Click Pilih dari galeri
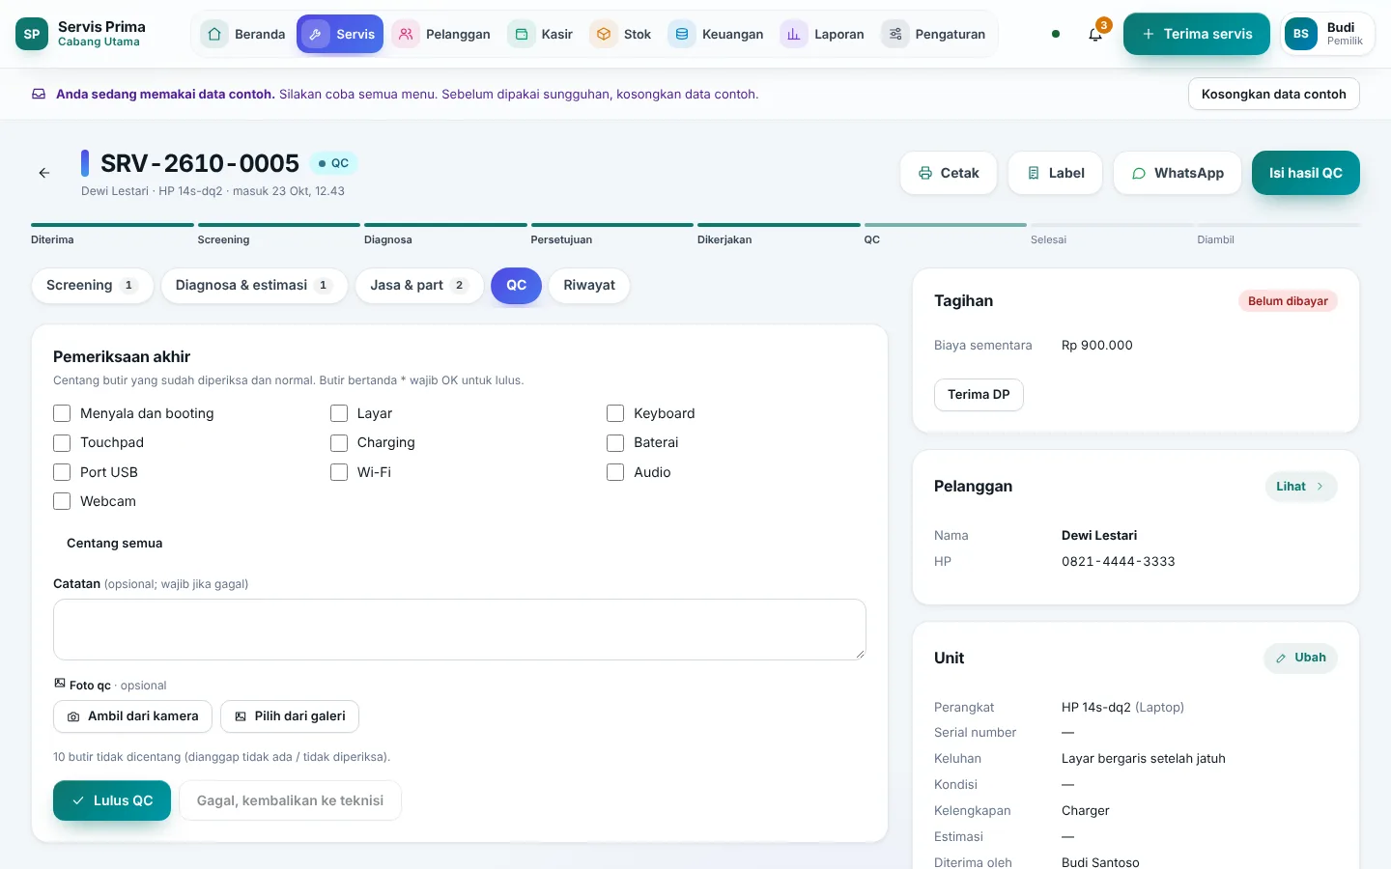 point(290,716)
